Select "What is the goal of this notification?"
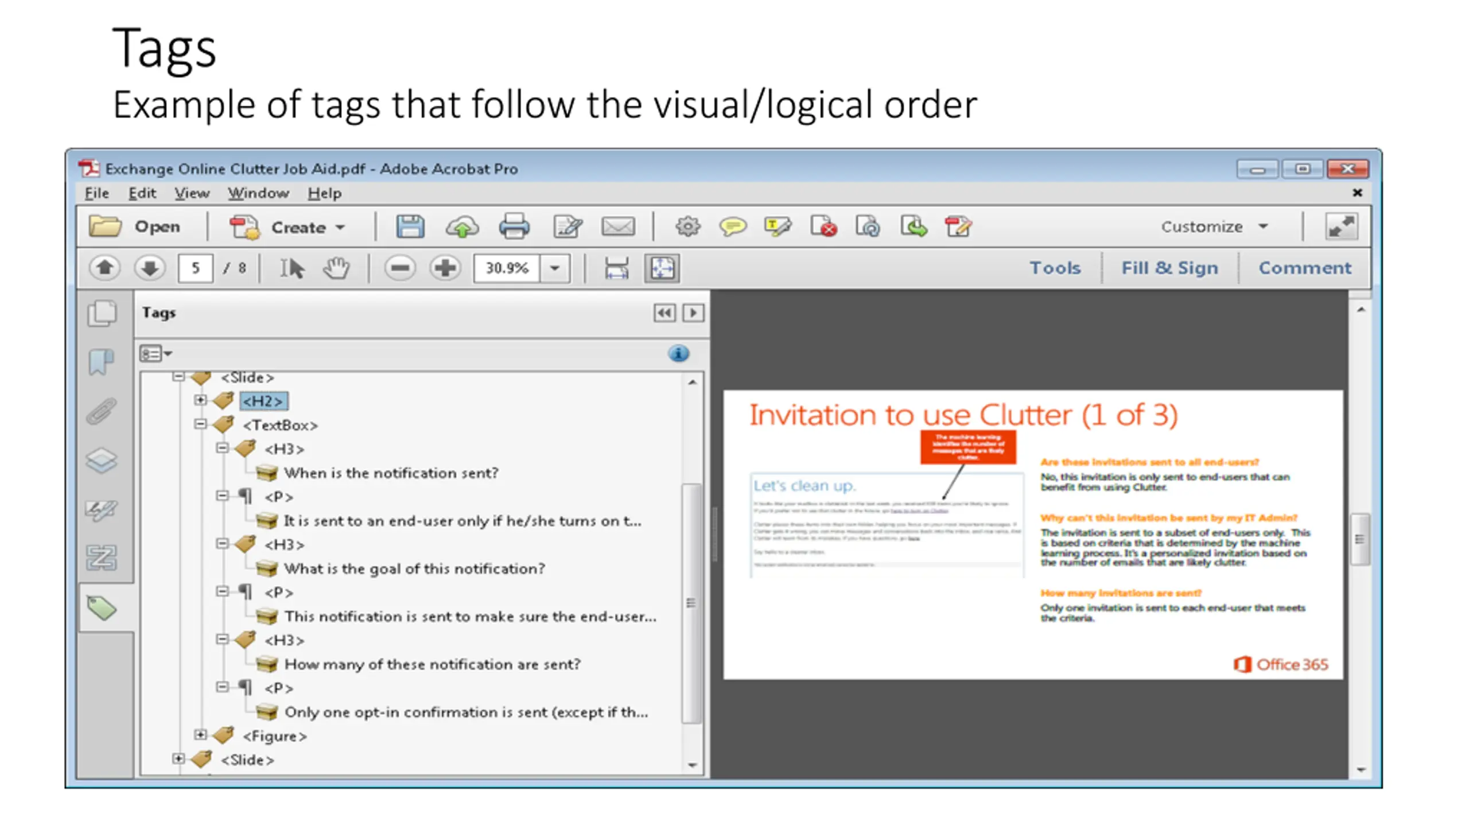 point(414,569)
